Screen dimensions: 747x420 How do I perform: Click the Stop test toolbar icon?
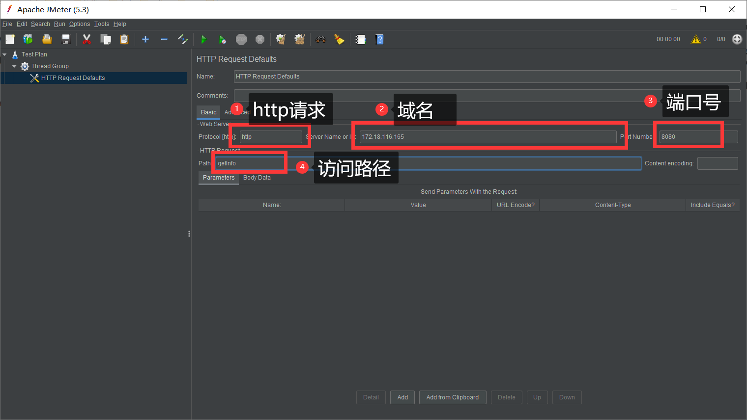(x=241, y=39)
